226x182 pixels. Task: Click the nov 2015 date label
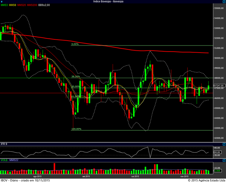184,177
